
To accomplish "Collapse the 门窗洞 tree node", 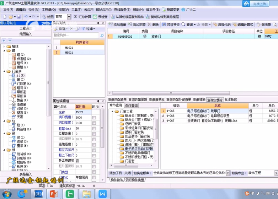I will coord(4,71).
